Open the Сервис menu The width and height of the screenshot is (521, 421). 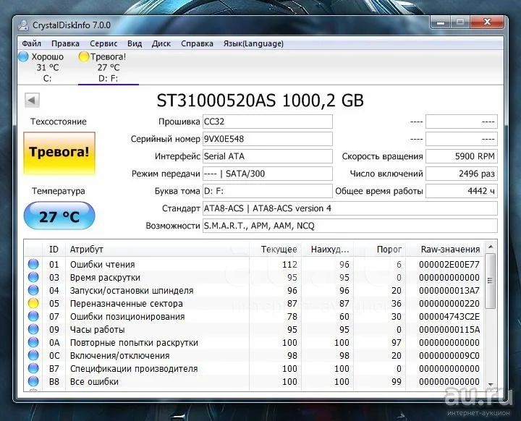(103, 43)
